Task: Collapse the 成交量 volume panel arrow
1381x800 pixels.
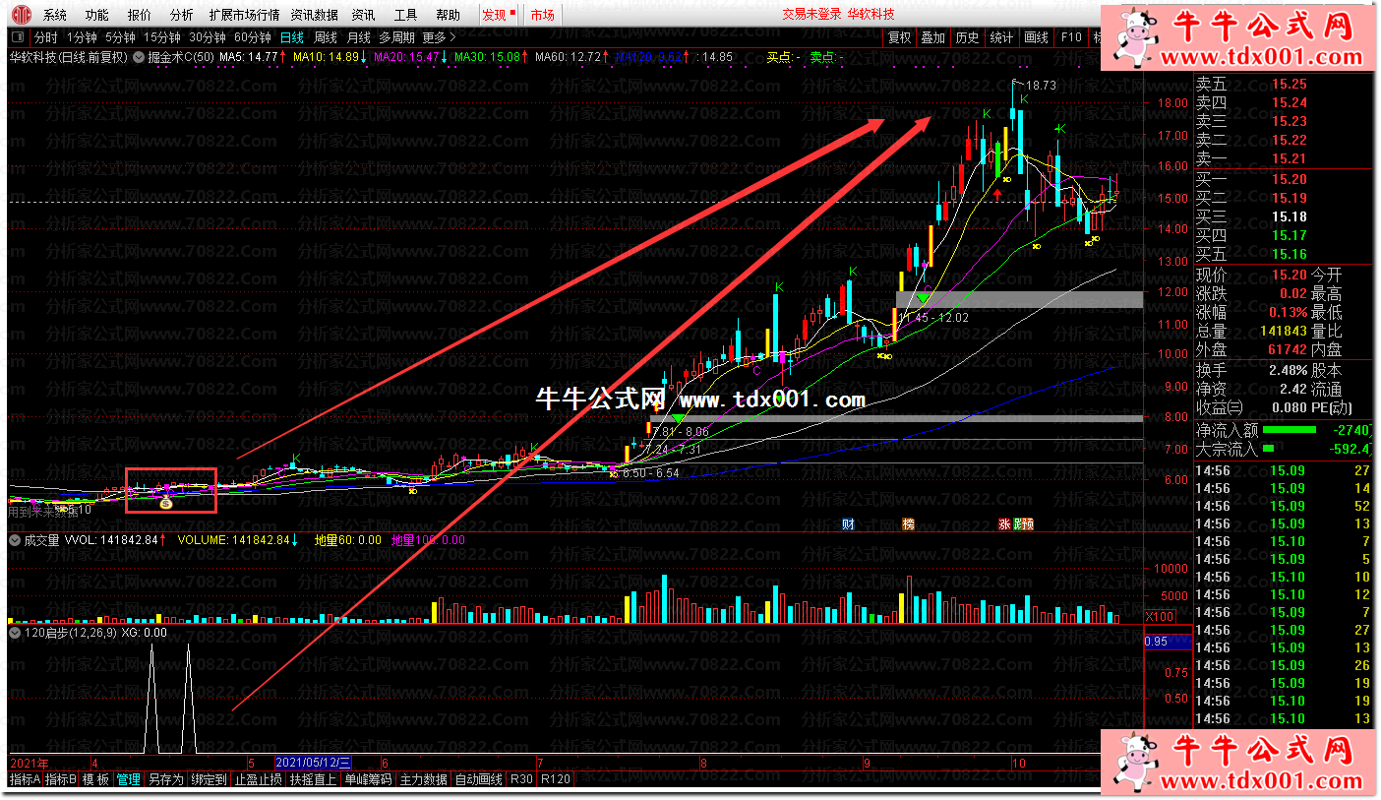Action: point(15,540)
